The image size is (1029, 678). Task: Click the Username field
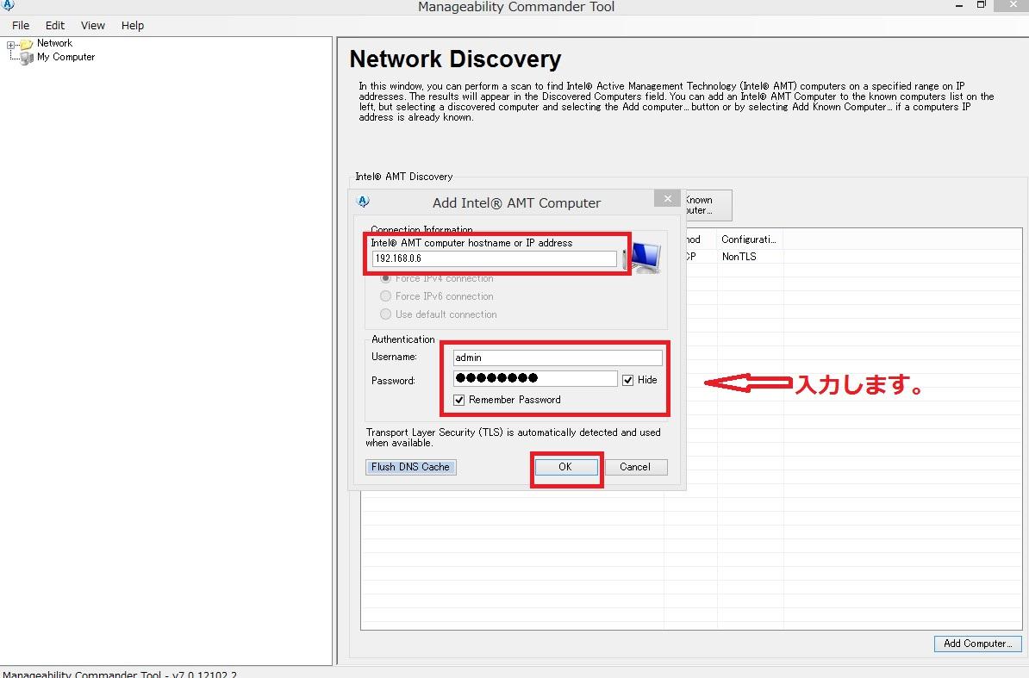click(557, 358)
